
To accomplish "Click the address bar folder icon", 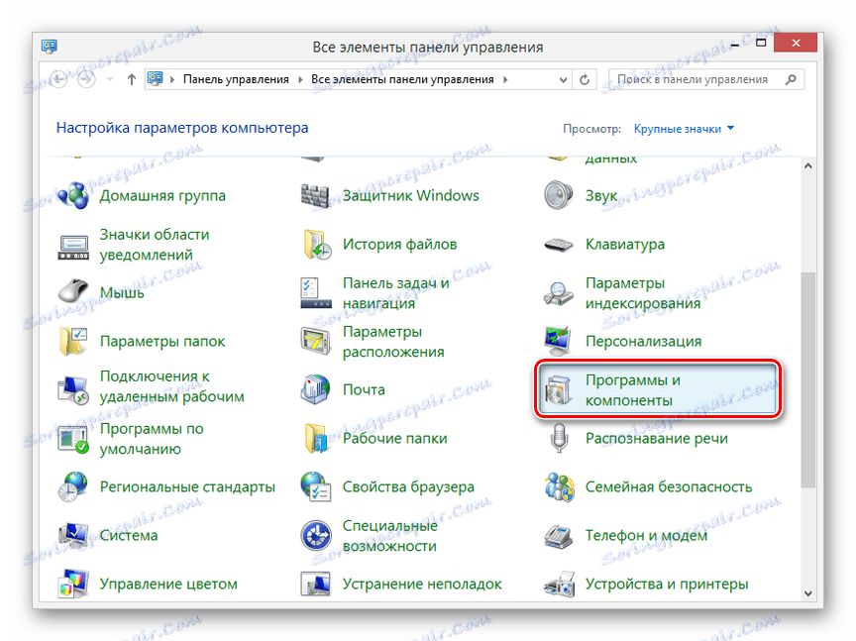I will coord(156,79).
